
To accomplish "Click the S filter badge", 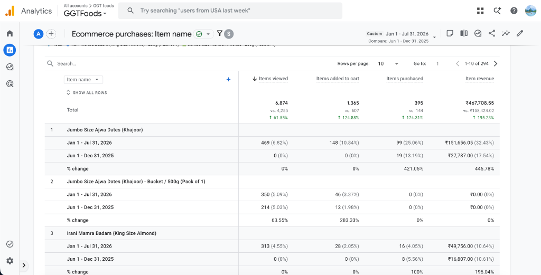I will [229, 34].
